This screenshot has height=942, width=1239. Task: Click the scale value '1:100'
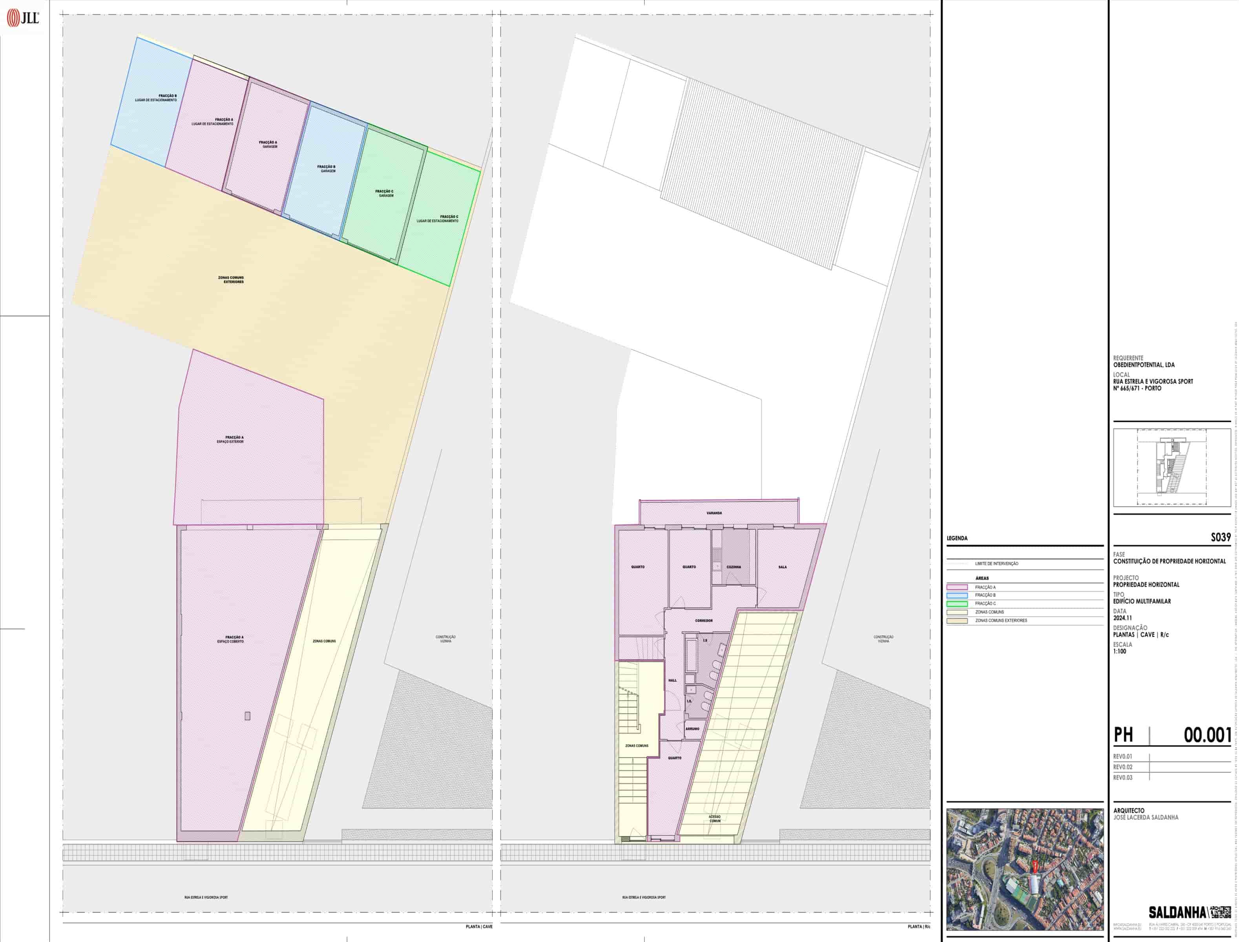coord(1120,652)
